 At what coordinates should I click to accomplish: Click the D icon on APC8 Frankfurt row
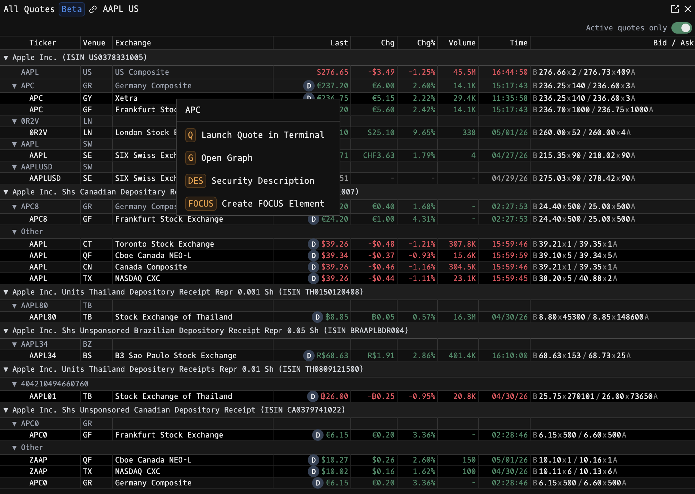coord(314,219)
